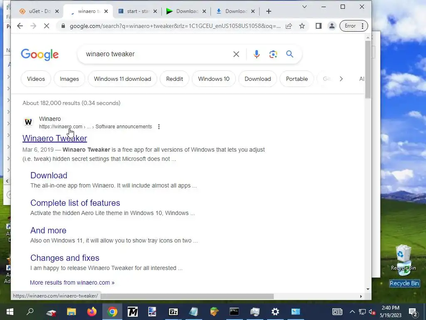This screenshot has height=320, width=426.
Task: Select the Windows 11 download chip
Action: [x=123, y=79]
